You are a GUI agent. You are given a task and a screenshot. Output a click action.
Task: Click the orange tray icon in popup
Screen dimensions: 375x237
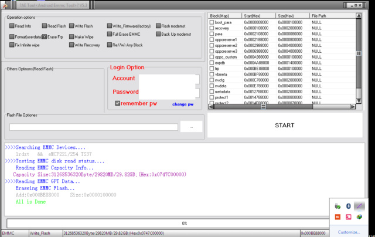tap(337, 218)
